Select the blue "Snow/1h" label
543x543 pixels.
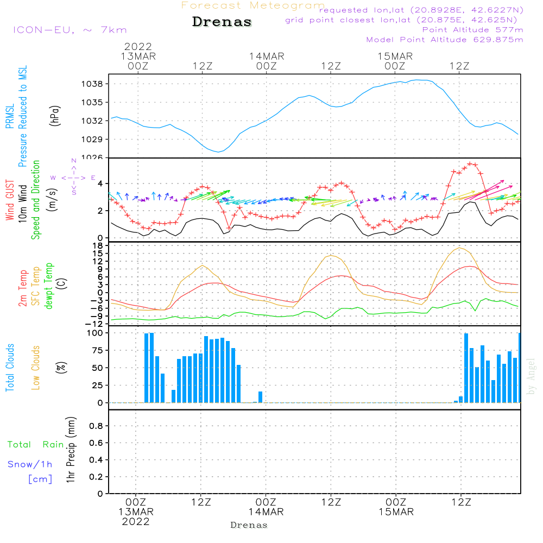pyautogui.click(x=30, y=464)
